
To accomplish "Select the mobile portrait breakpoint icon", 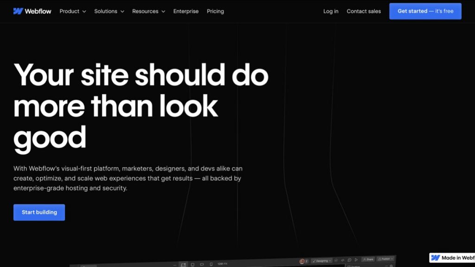I will click(211, 264).
